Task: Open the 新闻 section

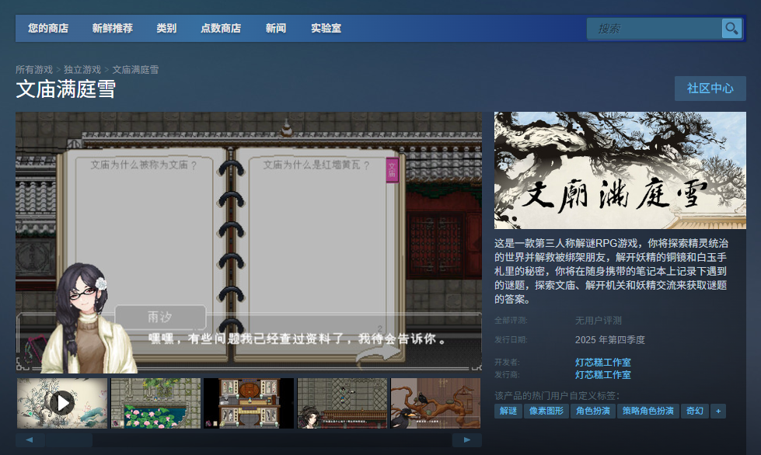Action: point(276,29)
